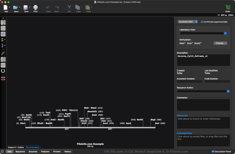The image size is (235, 154).
Task: Click the Unique 6+ Cutters enzyme set label
Action: click(15, 147)
